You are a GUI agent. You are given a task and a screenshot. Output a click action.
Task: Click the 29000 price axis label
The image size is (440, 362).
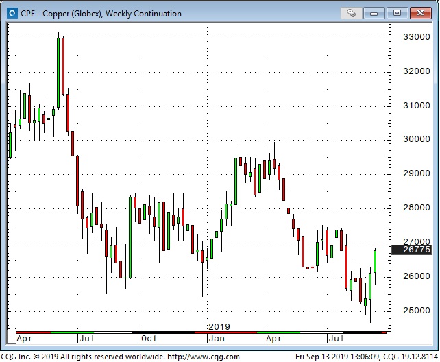417,173
